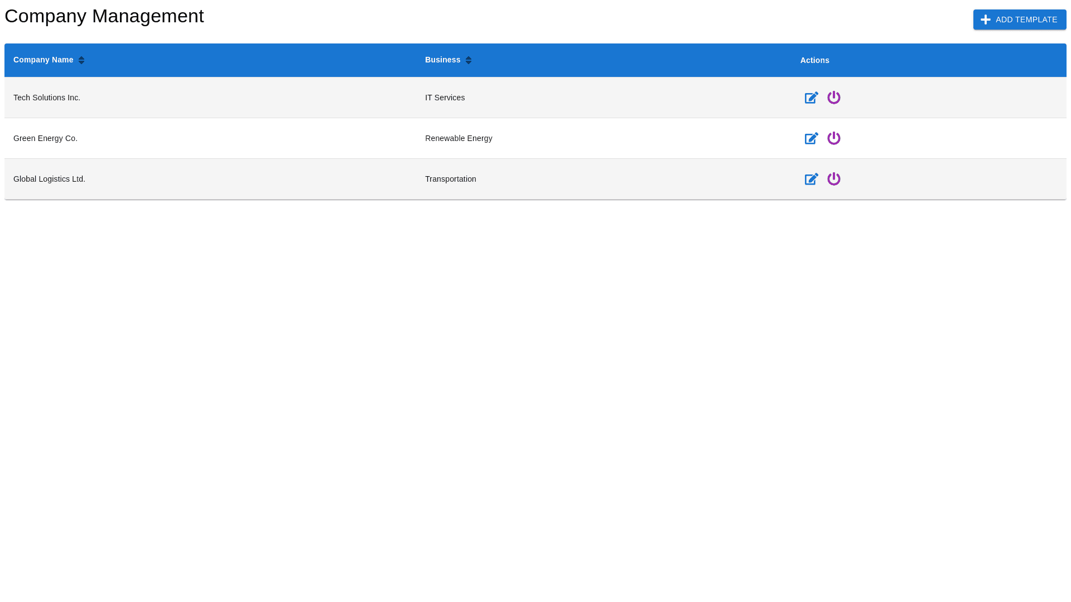This screenshot has height=602, width=1071.
Task: Edit the Tech Solutions Inc. company
Action: coord(811,98)
